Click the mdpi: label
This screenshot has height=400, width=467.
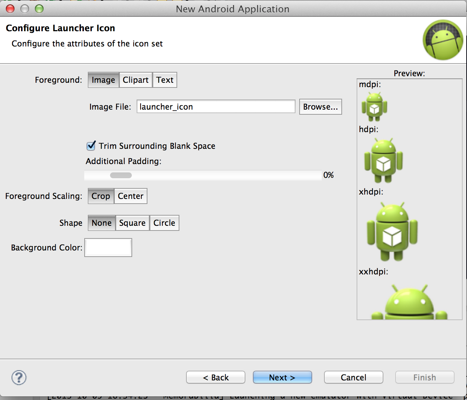pyautogui.click(x=370, y=84)
